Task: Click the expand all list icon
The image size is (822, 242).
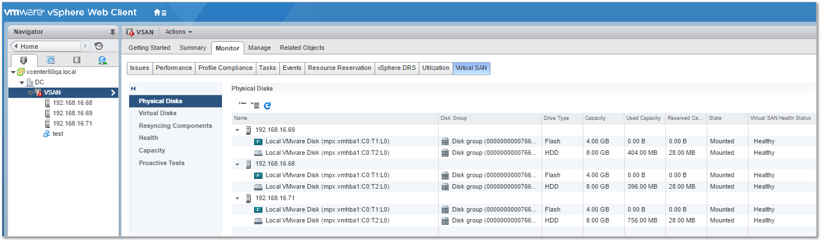Action: click(255, 105)
